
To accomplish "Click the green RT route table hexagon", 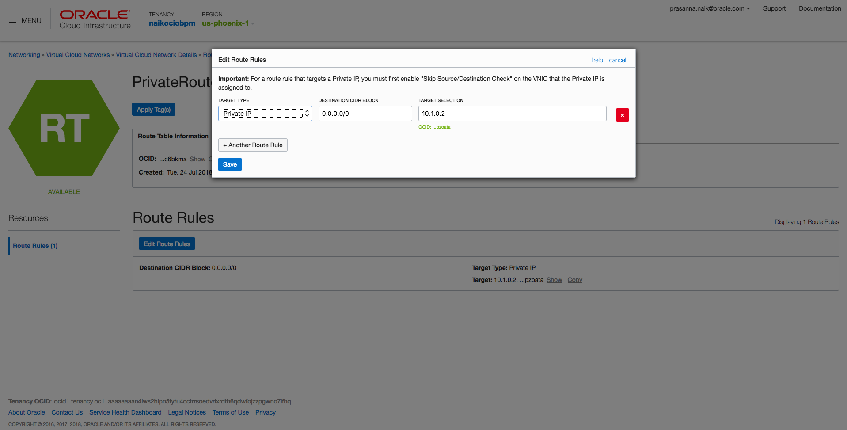I will tap(64, 128).
